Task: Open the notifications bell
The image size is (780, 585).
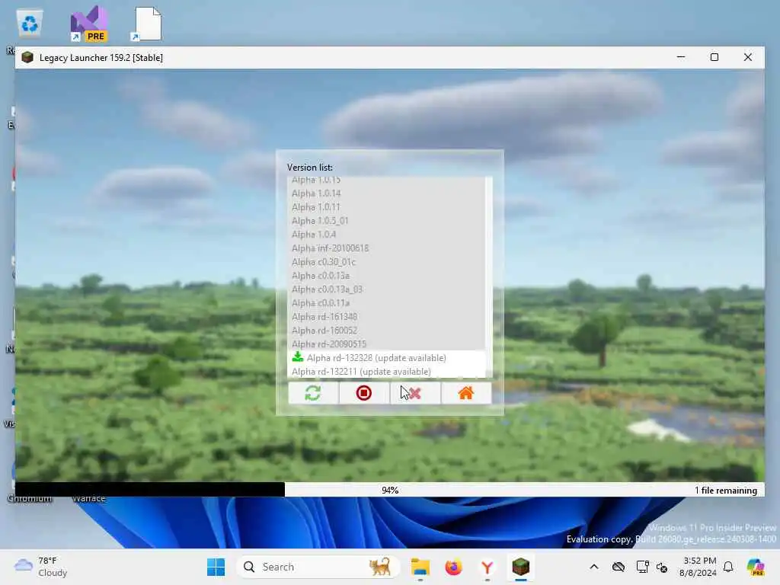Action: tap(728, 567)
